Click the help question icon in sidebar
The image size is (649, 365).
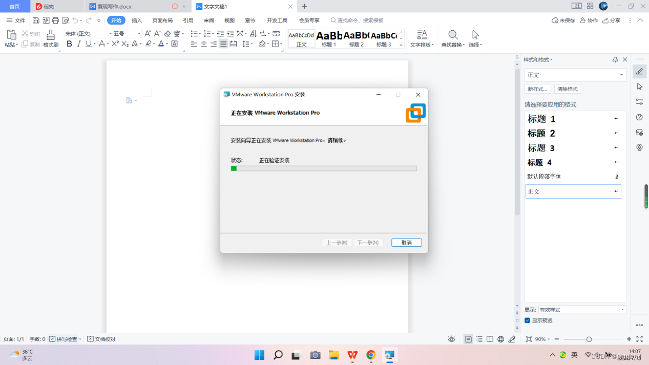(639, 117)
